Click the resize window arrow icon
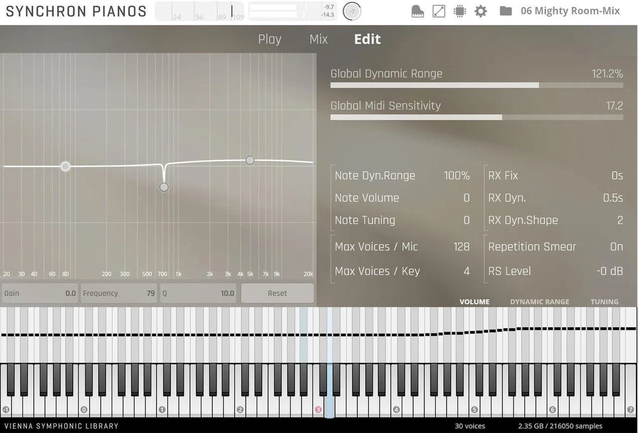The width and height of the screenshot is (638, 433). point(439,11)
